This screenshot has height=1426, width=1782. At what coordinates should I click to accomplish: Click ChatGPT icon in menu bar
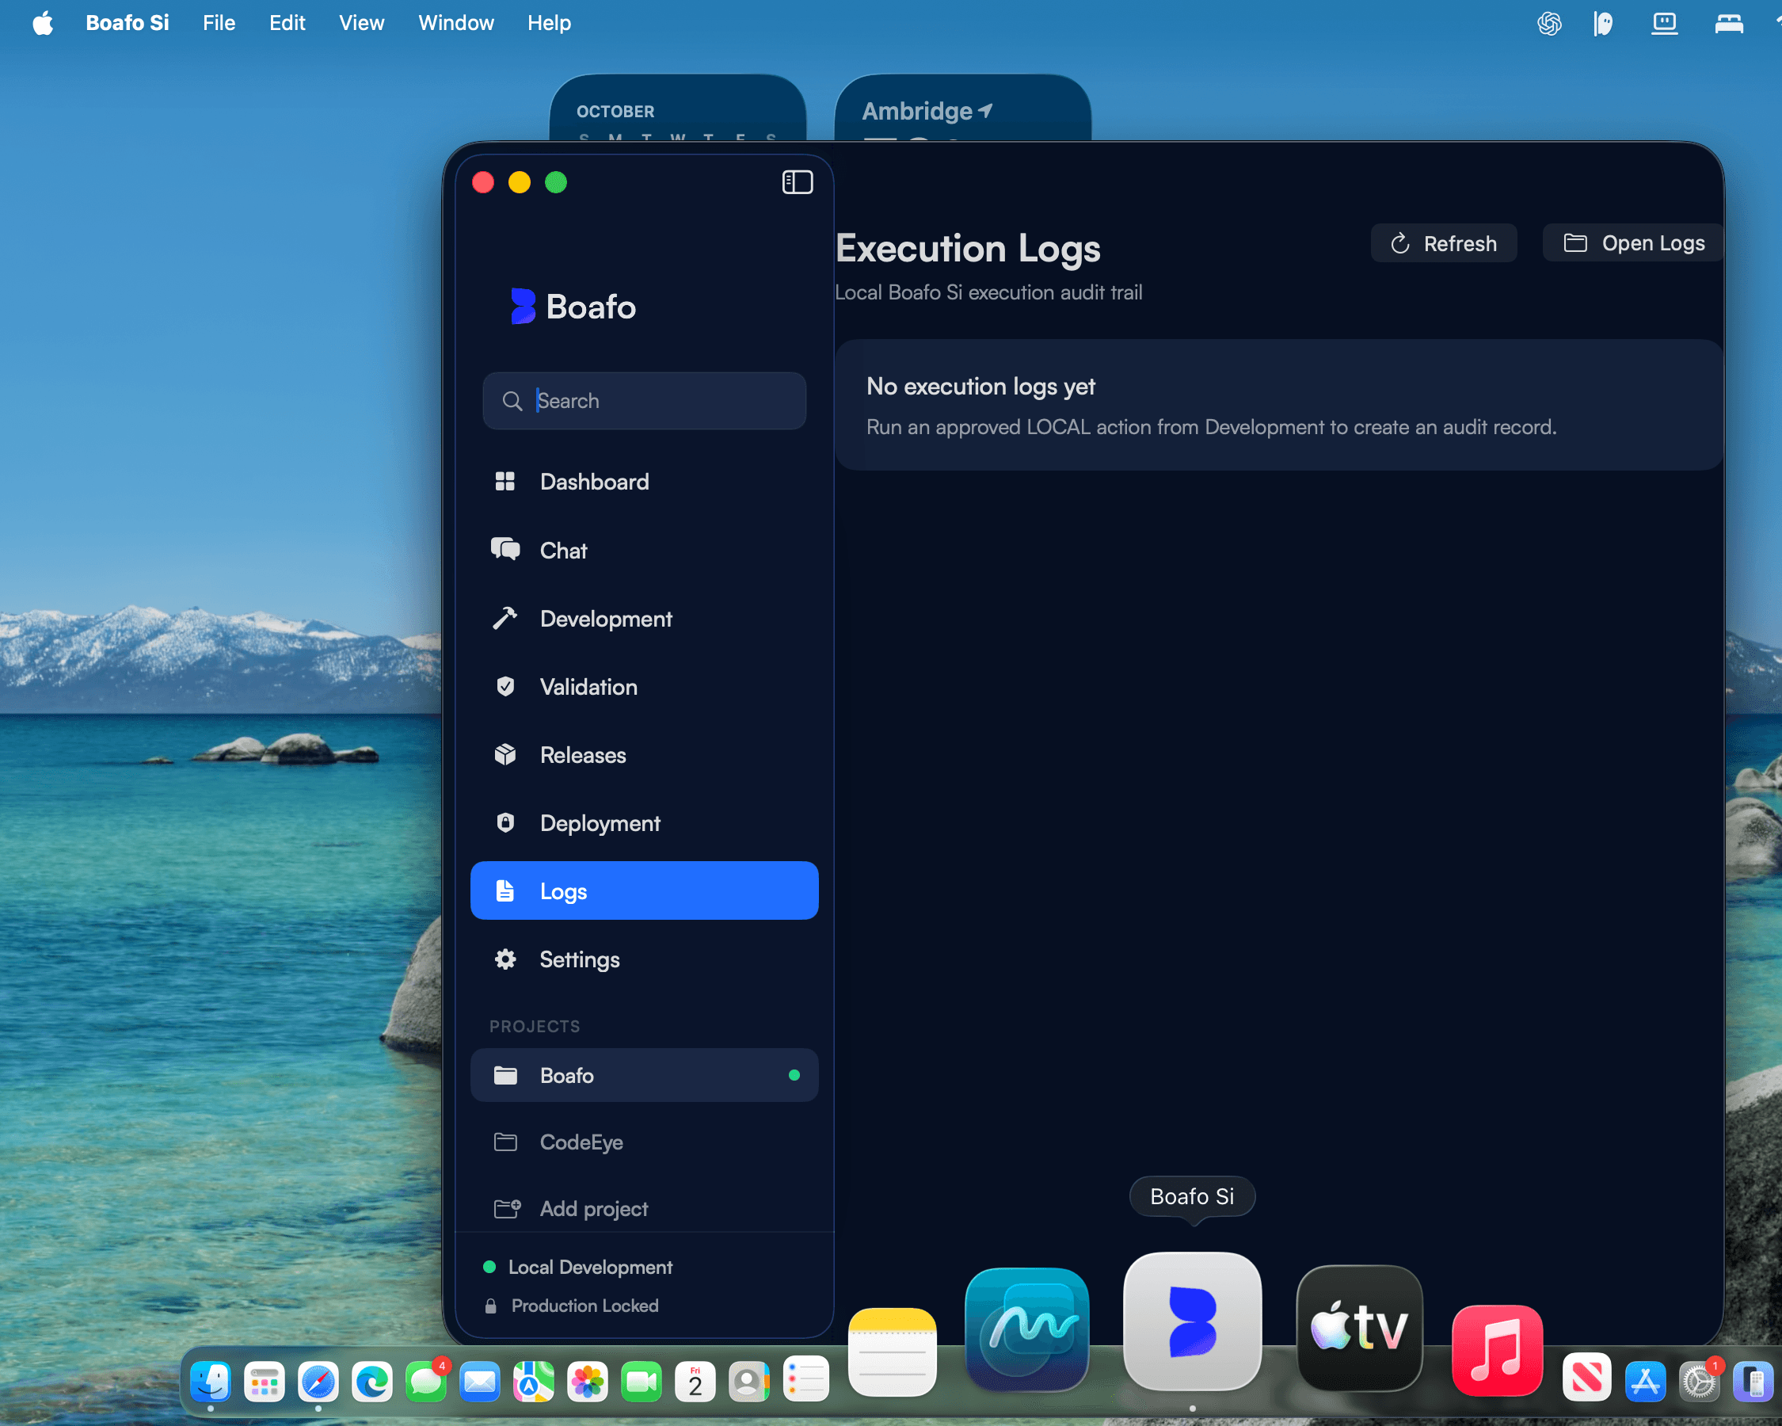(1550, 23)
